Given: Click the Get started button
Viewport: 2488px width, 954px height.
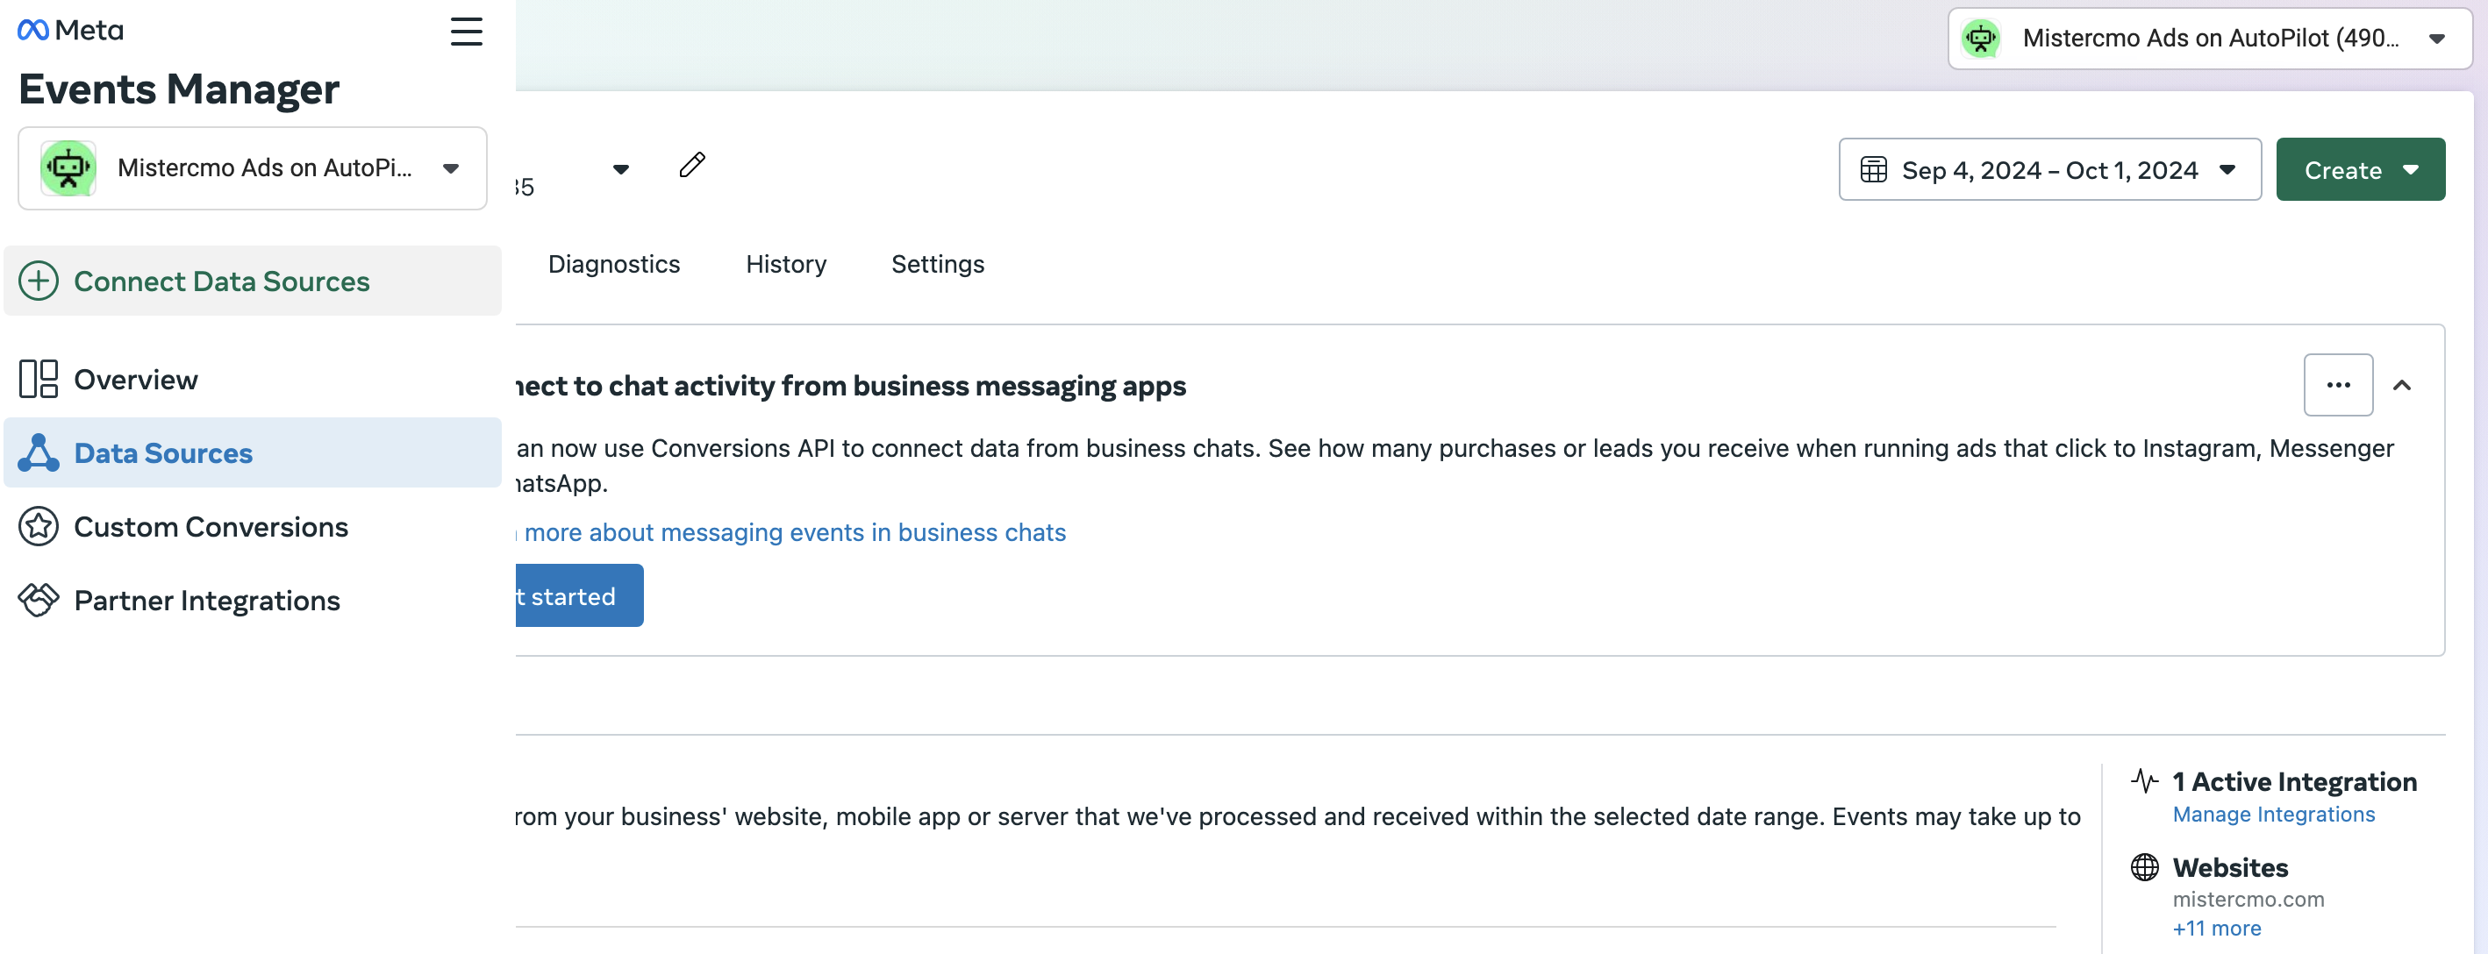Looking at the screenshot, I should (x=580, y=595).
